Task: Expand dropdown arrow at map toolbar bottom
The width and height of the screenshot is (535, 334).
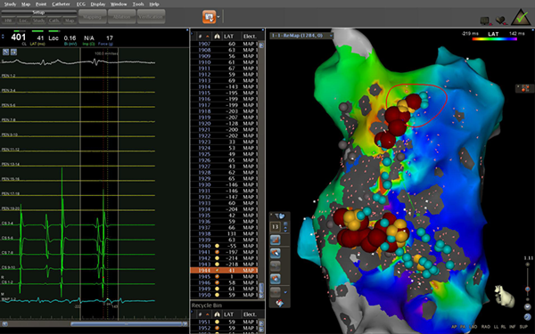Action: coord(285,292)
